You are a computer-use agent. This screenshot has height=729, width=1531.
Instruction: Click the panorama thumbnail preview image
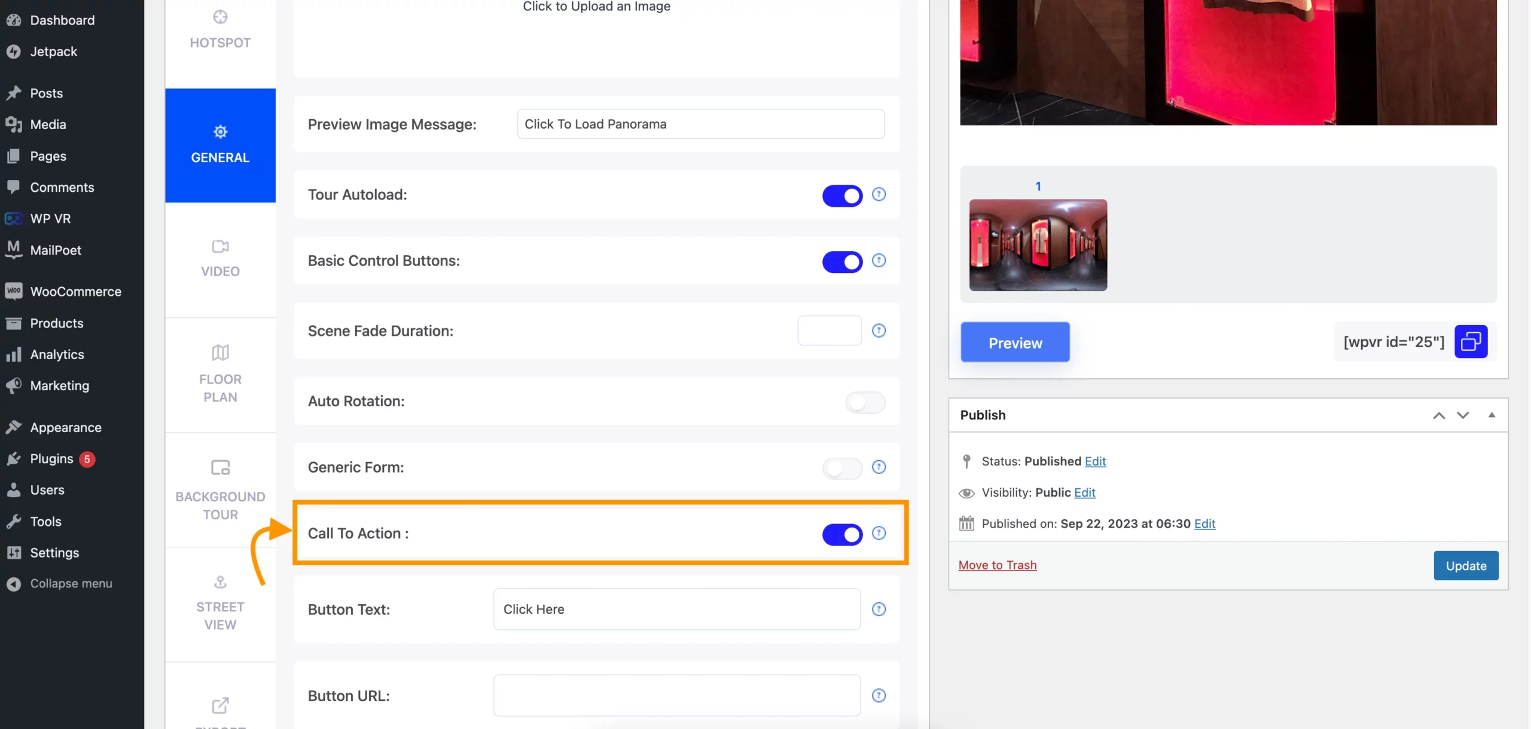coord(1038,245)
